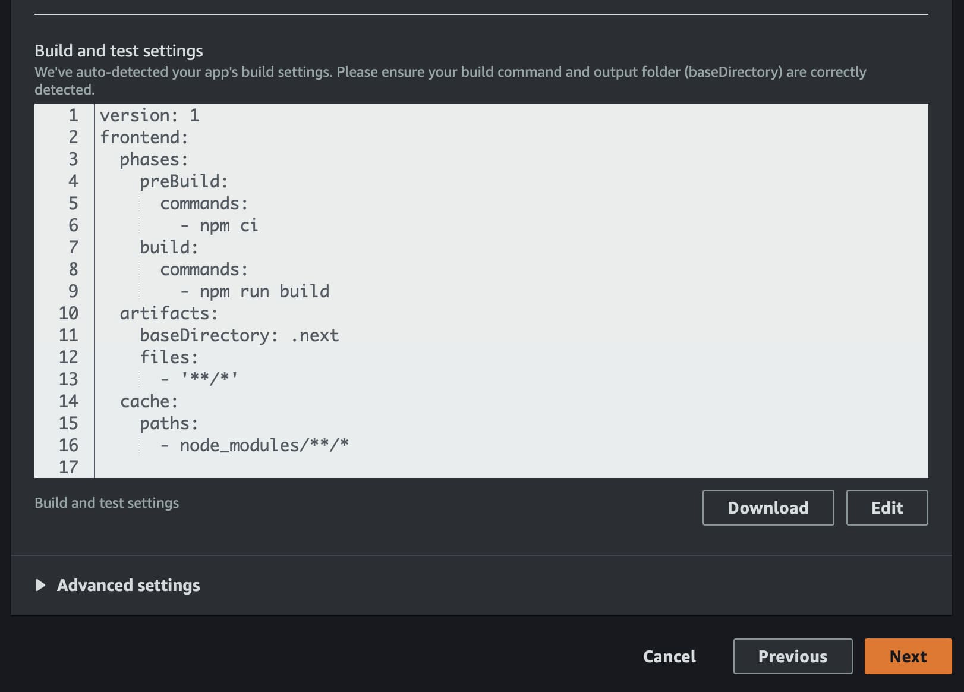The height and width of the screenshot is (692, 964).
Task: Click the 'phases:' line in the YAML
Action: 154,159
